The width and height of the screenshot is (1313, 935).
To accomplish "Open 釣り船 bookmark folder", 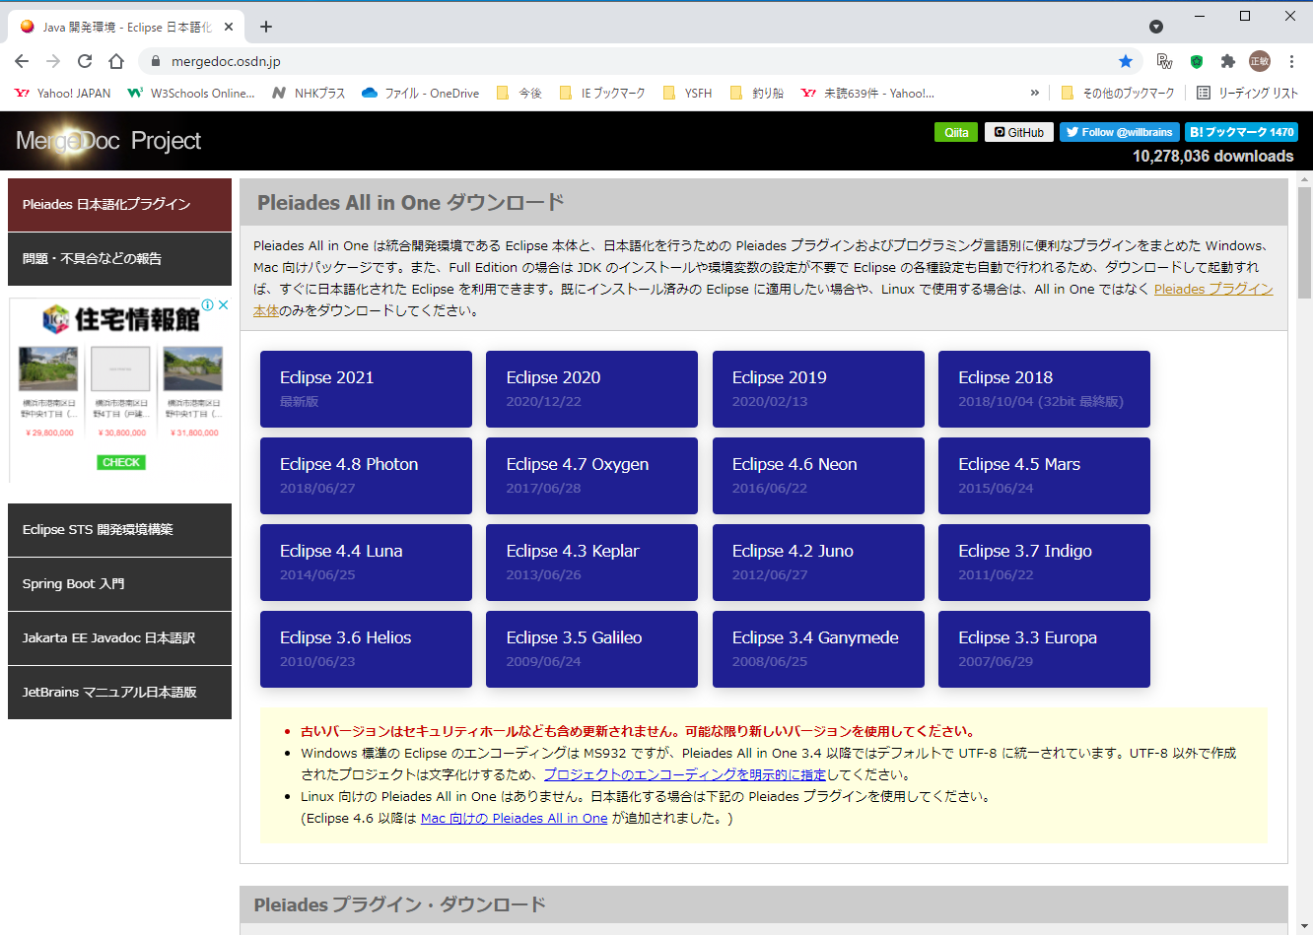I will click(x=757, y=93).
